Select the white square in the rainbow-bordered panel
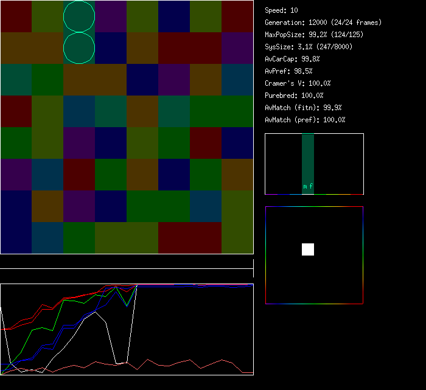 [308, 249]
